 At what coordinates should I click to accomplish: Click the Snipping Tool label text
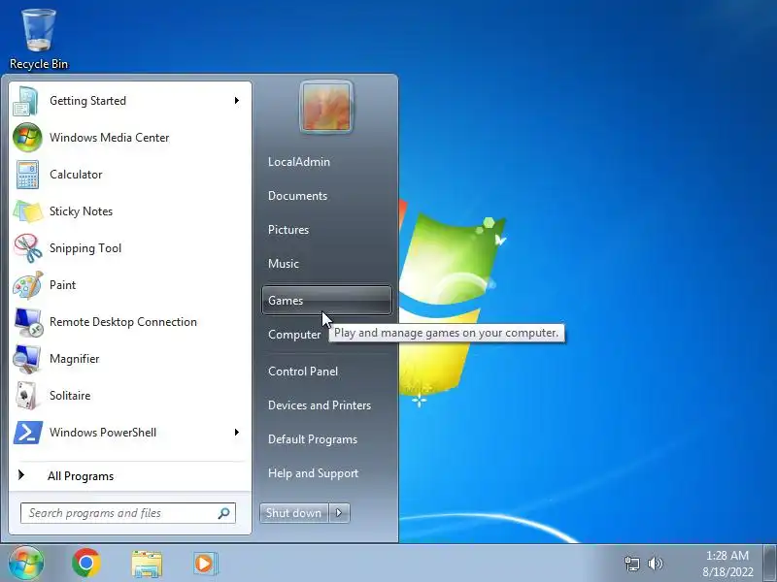(x=85, y=248)
